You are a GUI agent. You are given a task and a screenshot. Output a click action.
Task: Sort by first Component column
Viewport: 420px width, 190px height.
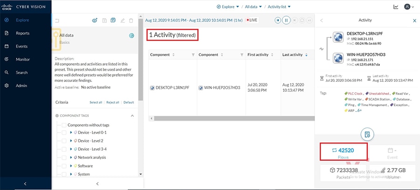tap(174, 54)
